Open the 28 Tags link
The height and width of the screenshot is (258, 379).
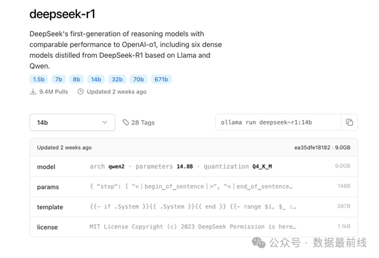(x=143, y=122)
